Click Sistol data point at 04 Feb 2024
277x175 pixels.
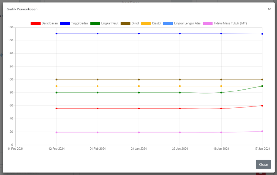coord(98,80)
